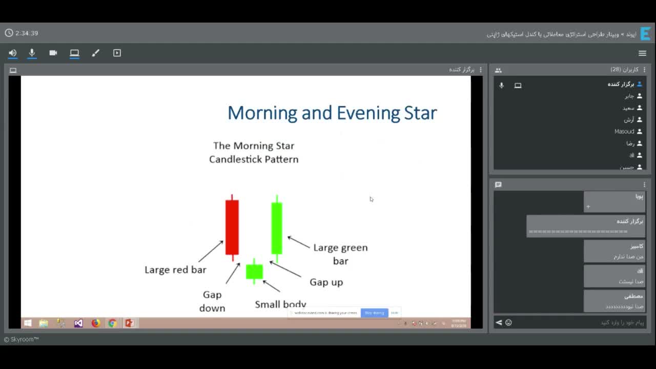Open presenter panel three-dot options
Screen dimensions: 656x369
[x=480, y=70]
